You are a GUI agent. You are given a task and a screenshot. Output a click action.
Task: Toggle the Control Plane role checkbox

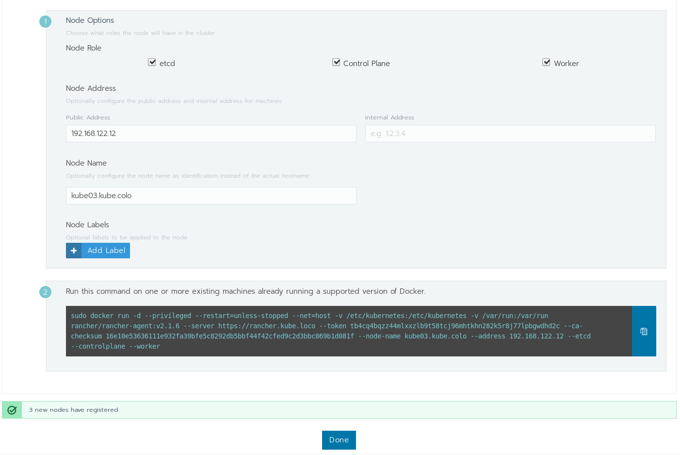(x=336, y=62)
